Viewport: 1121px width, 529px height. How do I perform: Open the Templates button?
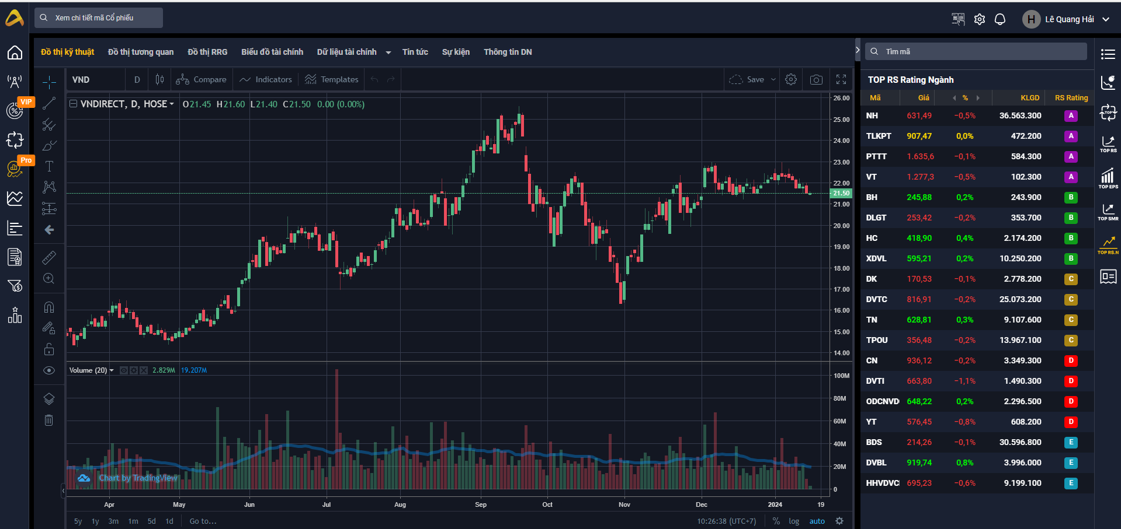332,79
